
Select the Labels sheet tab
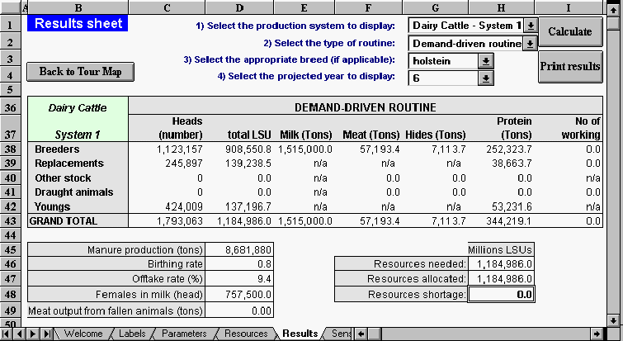pos(131,334)
